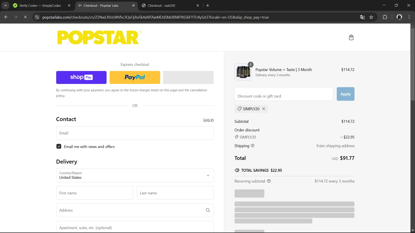Stop loading the page
The image size is (415, 233).
tap(25, 17)
